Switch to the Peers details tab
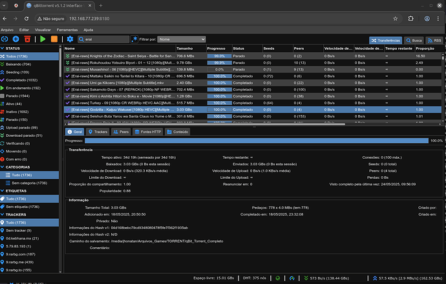The height and width of the screenshot is (284, 446). [121, 132]
